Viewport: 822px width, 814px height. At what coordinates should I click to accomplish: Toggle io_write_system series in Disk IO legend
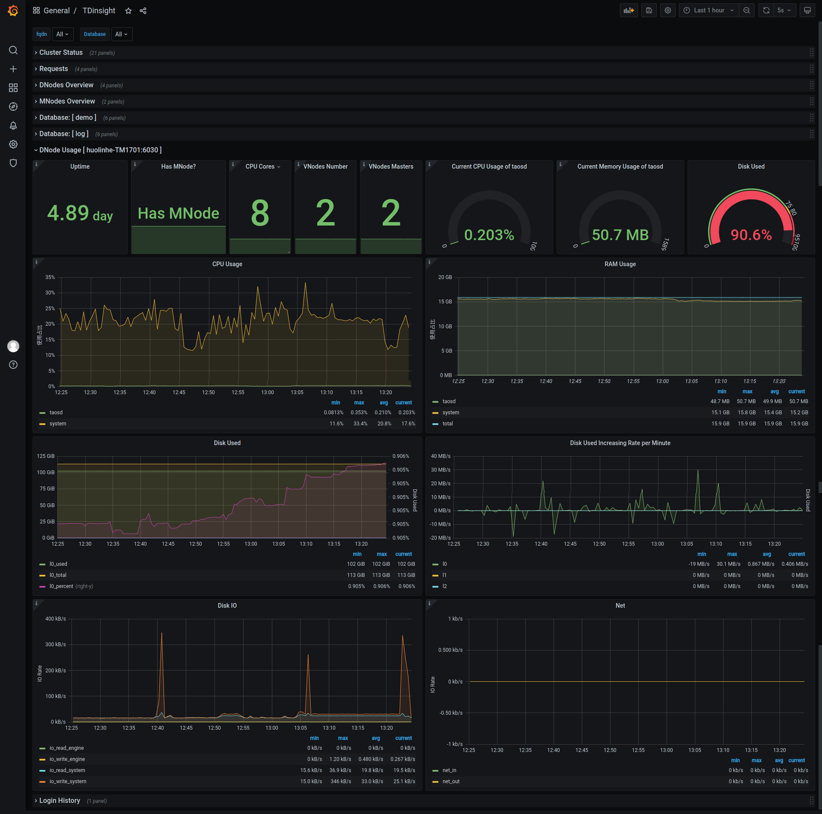pyautogui.click(x=68, y=781)
